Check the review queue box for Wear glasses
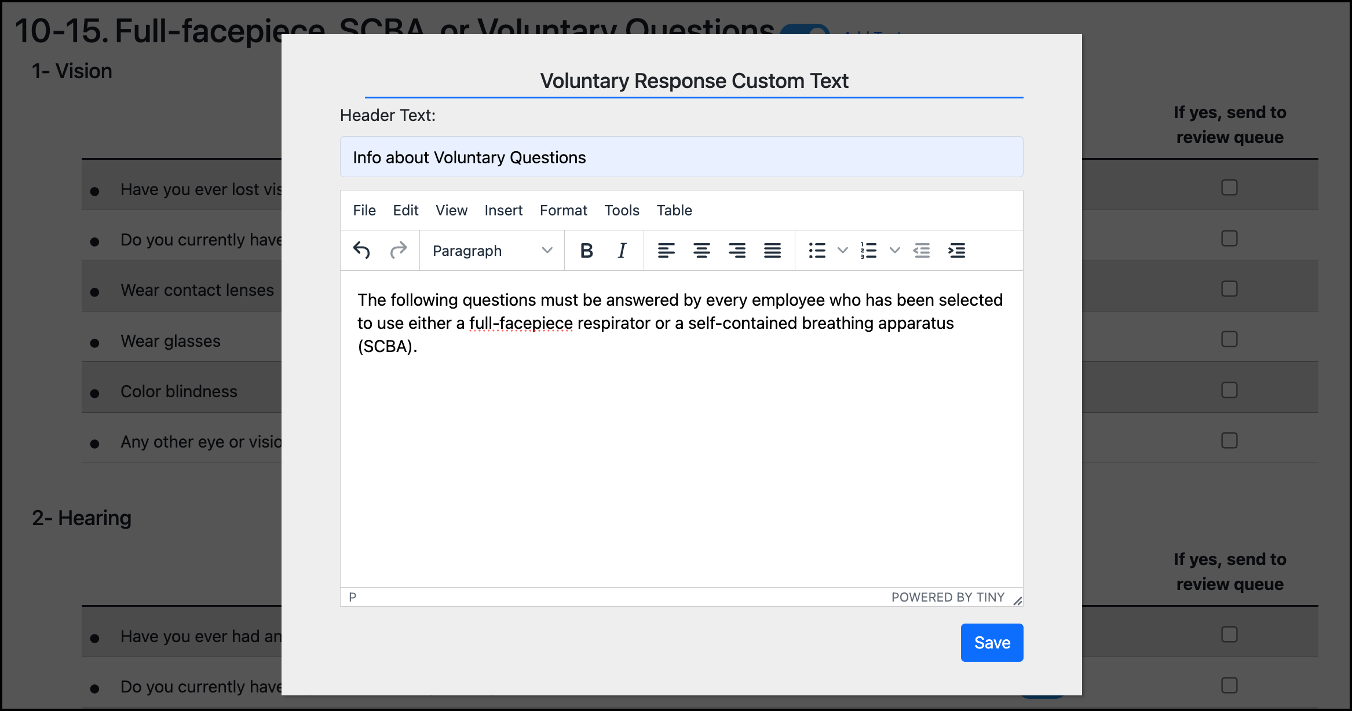 click(x=1229, y=339)
